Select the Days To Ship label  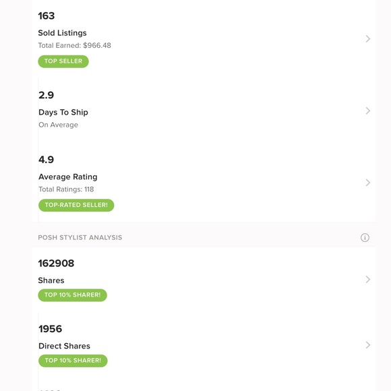pos(63,112)
